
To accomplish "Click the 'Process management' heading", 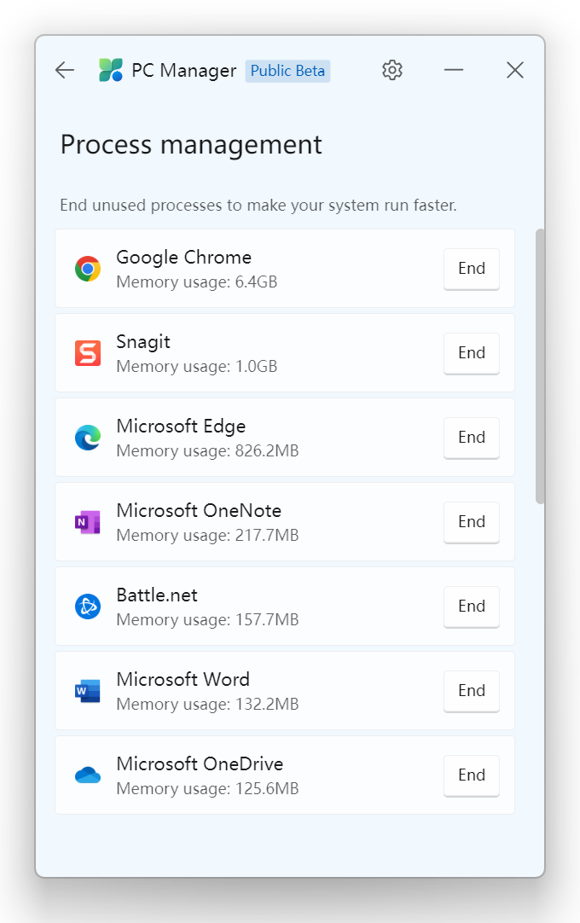I will click(191, 145).
